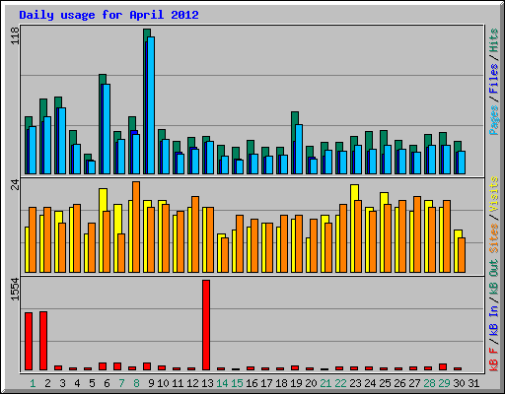Select day label 13 on x-axis
Viewport: 505px width, 394px height.
[x=207, y=383]
